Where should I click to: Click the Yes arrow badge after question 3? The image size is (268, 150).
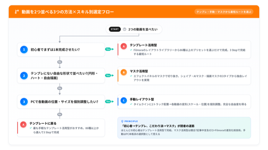point(109,102)
